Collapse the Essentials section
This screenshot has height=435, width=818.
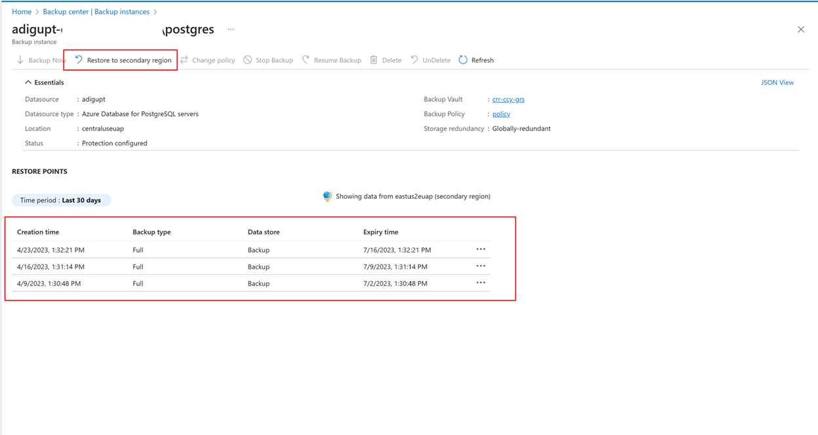(x=45, y=83)
